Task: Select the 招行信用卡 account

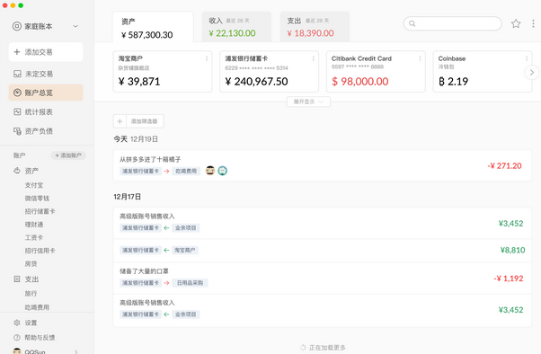Action: (40, 251)
